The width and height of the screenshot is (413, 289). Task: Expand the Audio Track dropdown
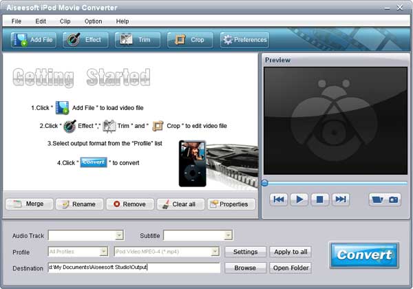coord(119,235)
